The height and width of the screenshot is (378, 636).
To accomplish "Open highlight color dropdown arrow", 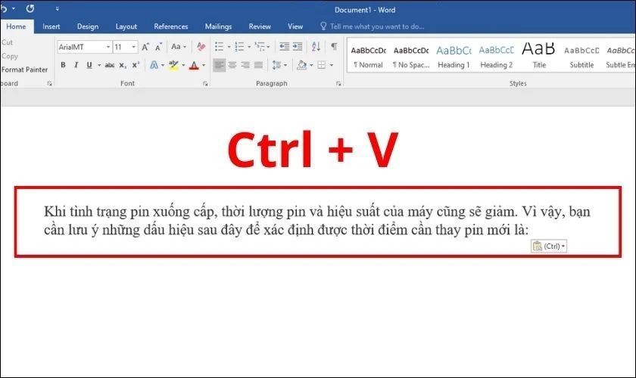I will (x=183, y=65).
